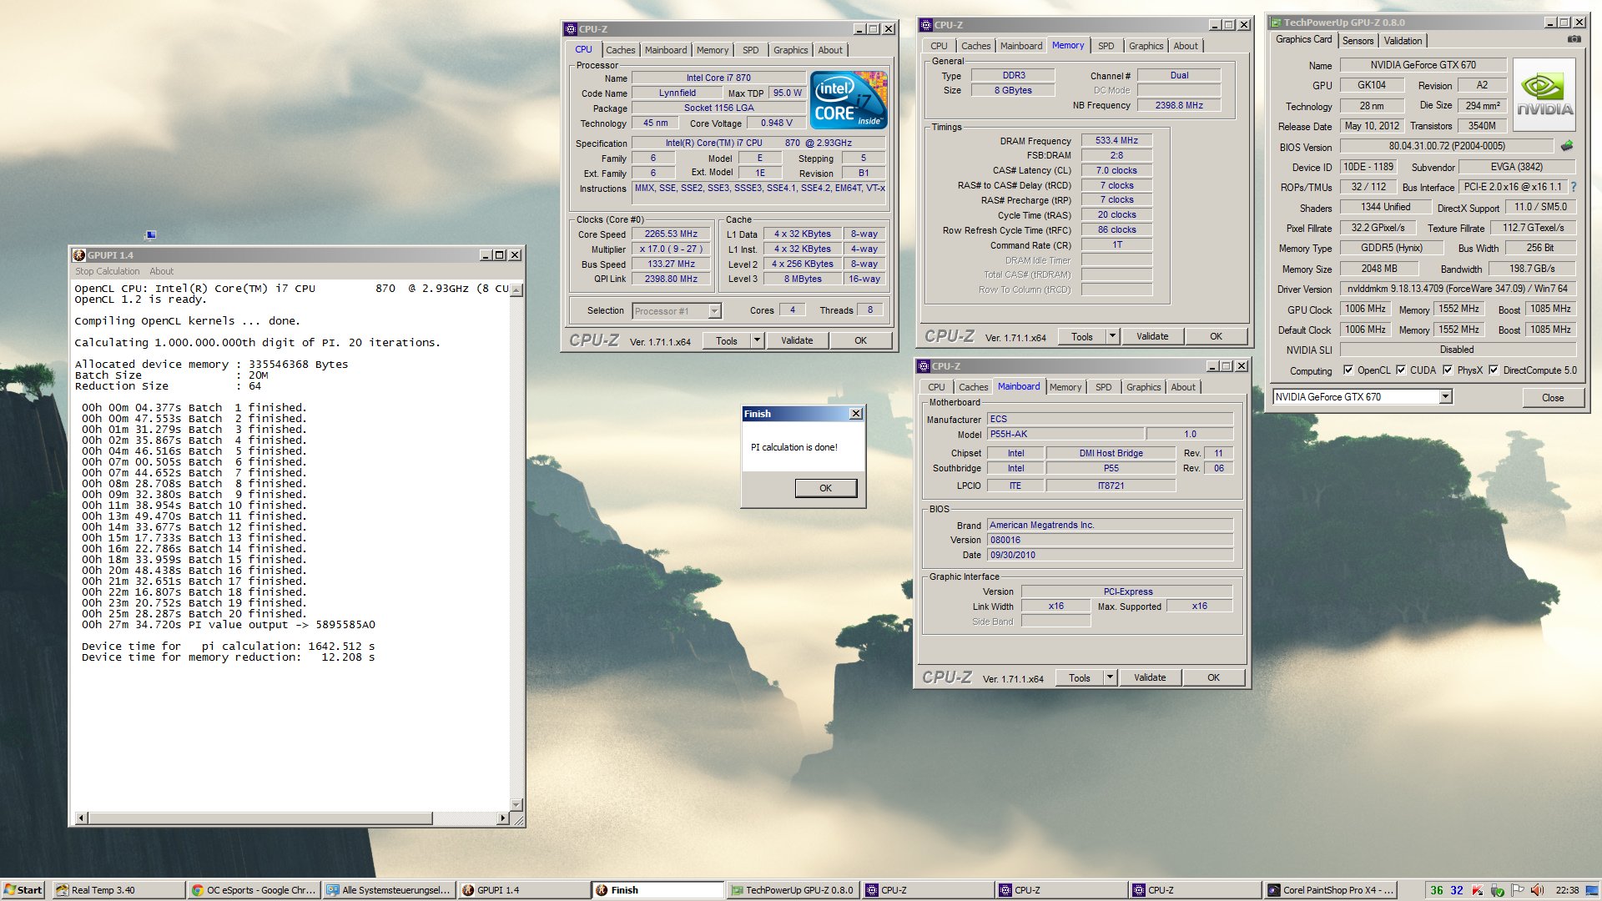Open Caches tab in CPU-Z CPU window
1602x901 pixels.
click(x=620, y=50)
